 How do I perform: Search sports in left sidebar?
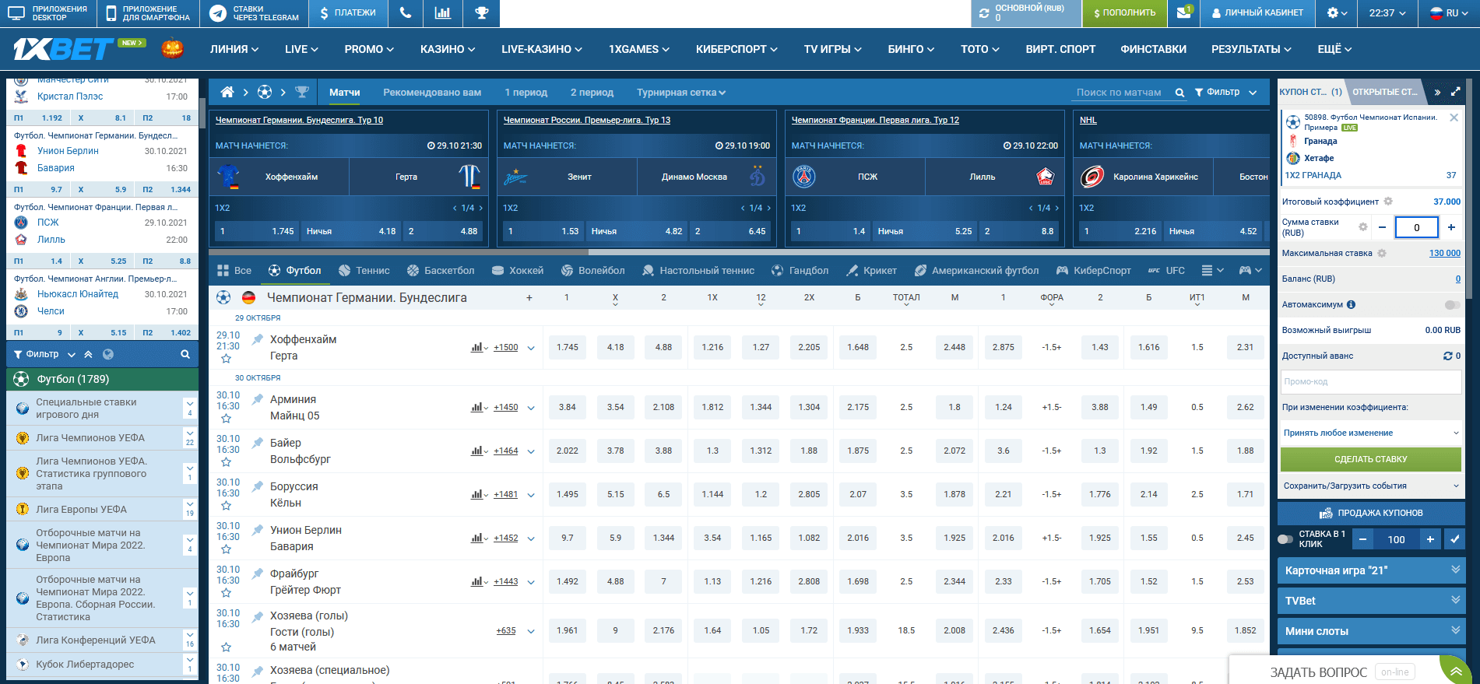click(185, 354)
